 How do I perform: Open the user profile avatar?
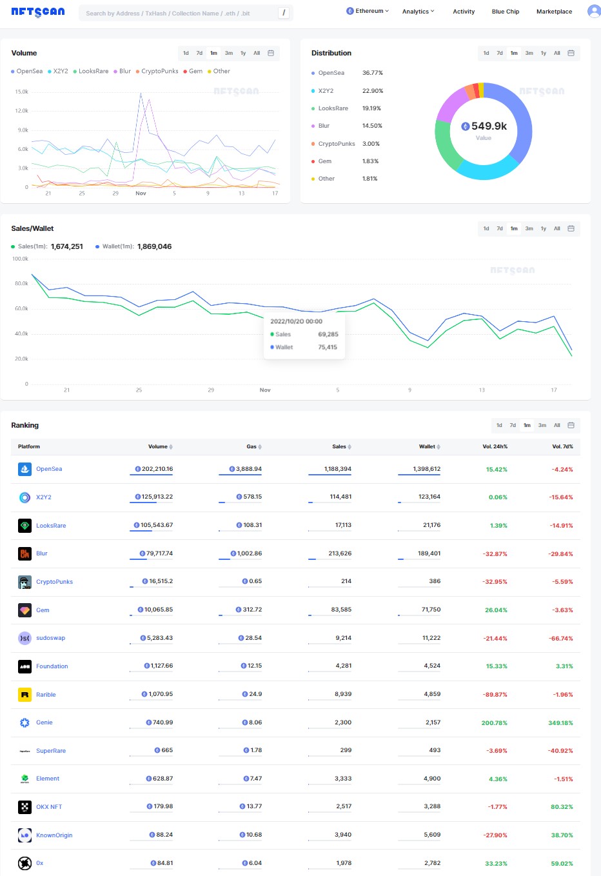(593, 11)
